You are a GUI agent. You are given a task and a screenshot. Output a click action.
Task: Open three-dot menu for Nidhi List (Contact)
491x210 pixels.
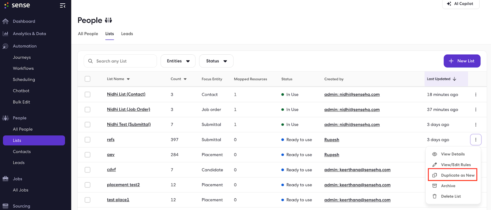coord(476,95)
